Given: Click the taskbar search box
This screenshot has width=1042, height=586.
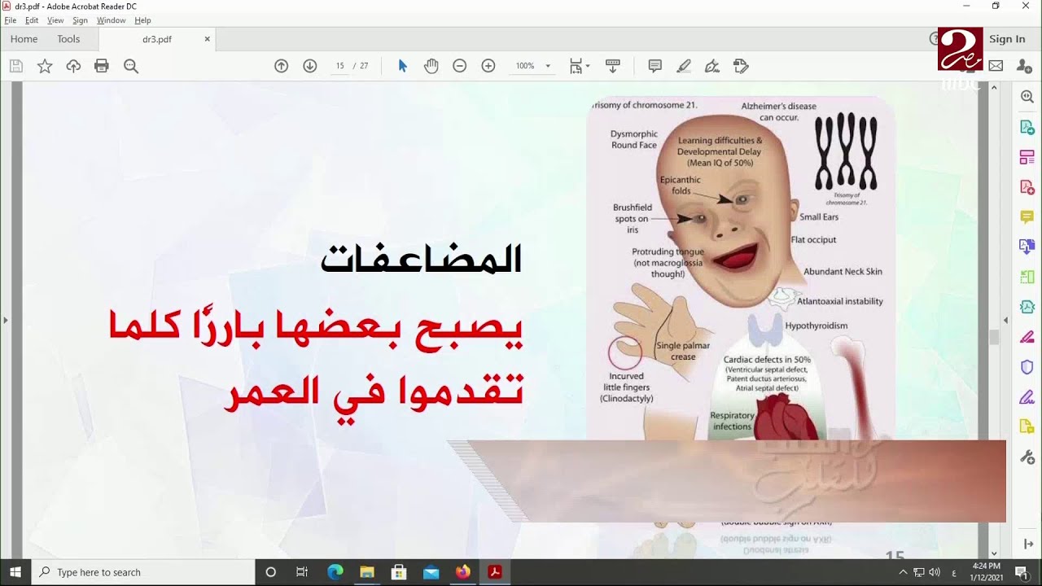Looking at the screenshot, I should 143,572.
